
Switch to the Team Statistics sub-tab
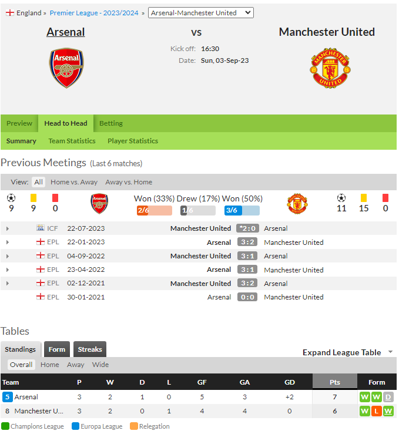(x=72, y=141)
